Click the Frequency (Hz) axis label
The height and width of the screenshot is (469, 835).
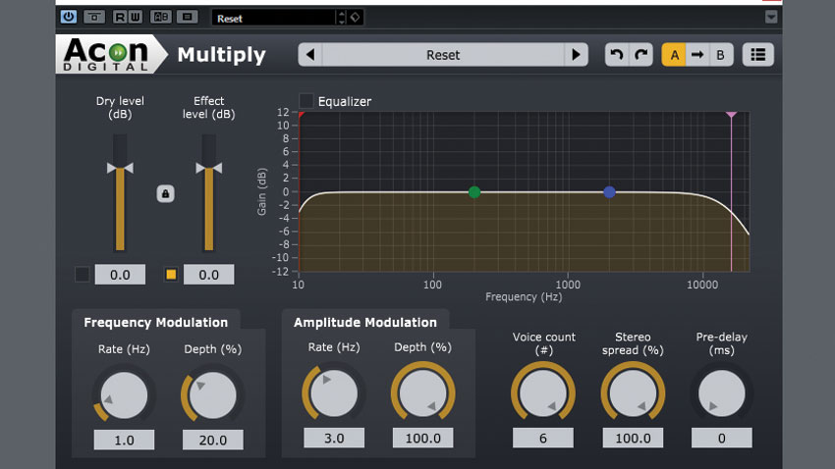pos(524,296)
